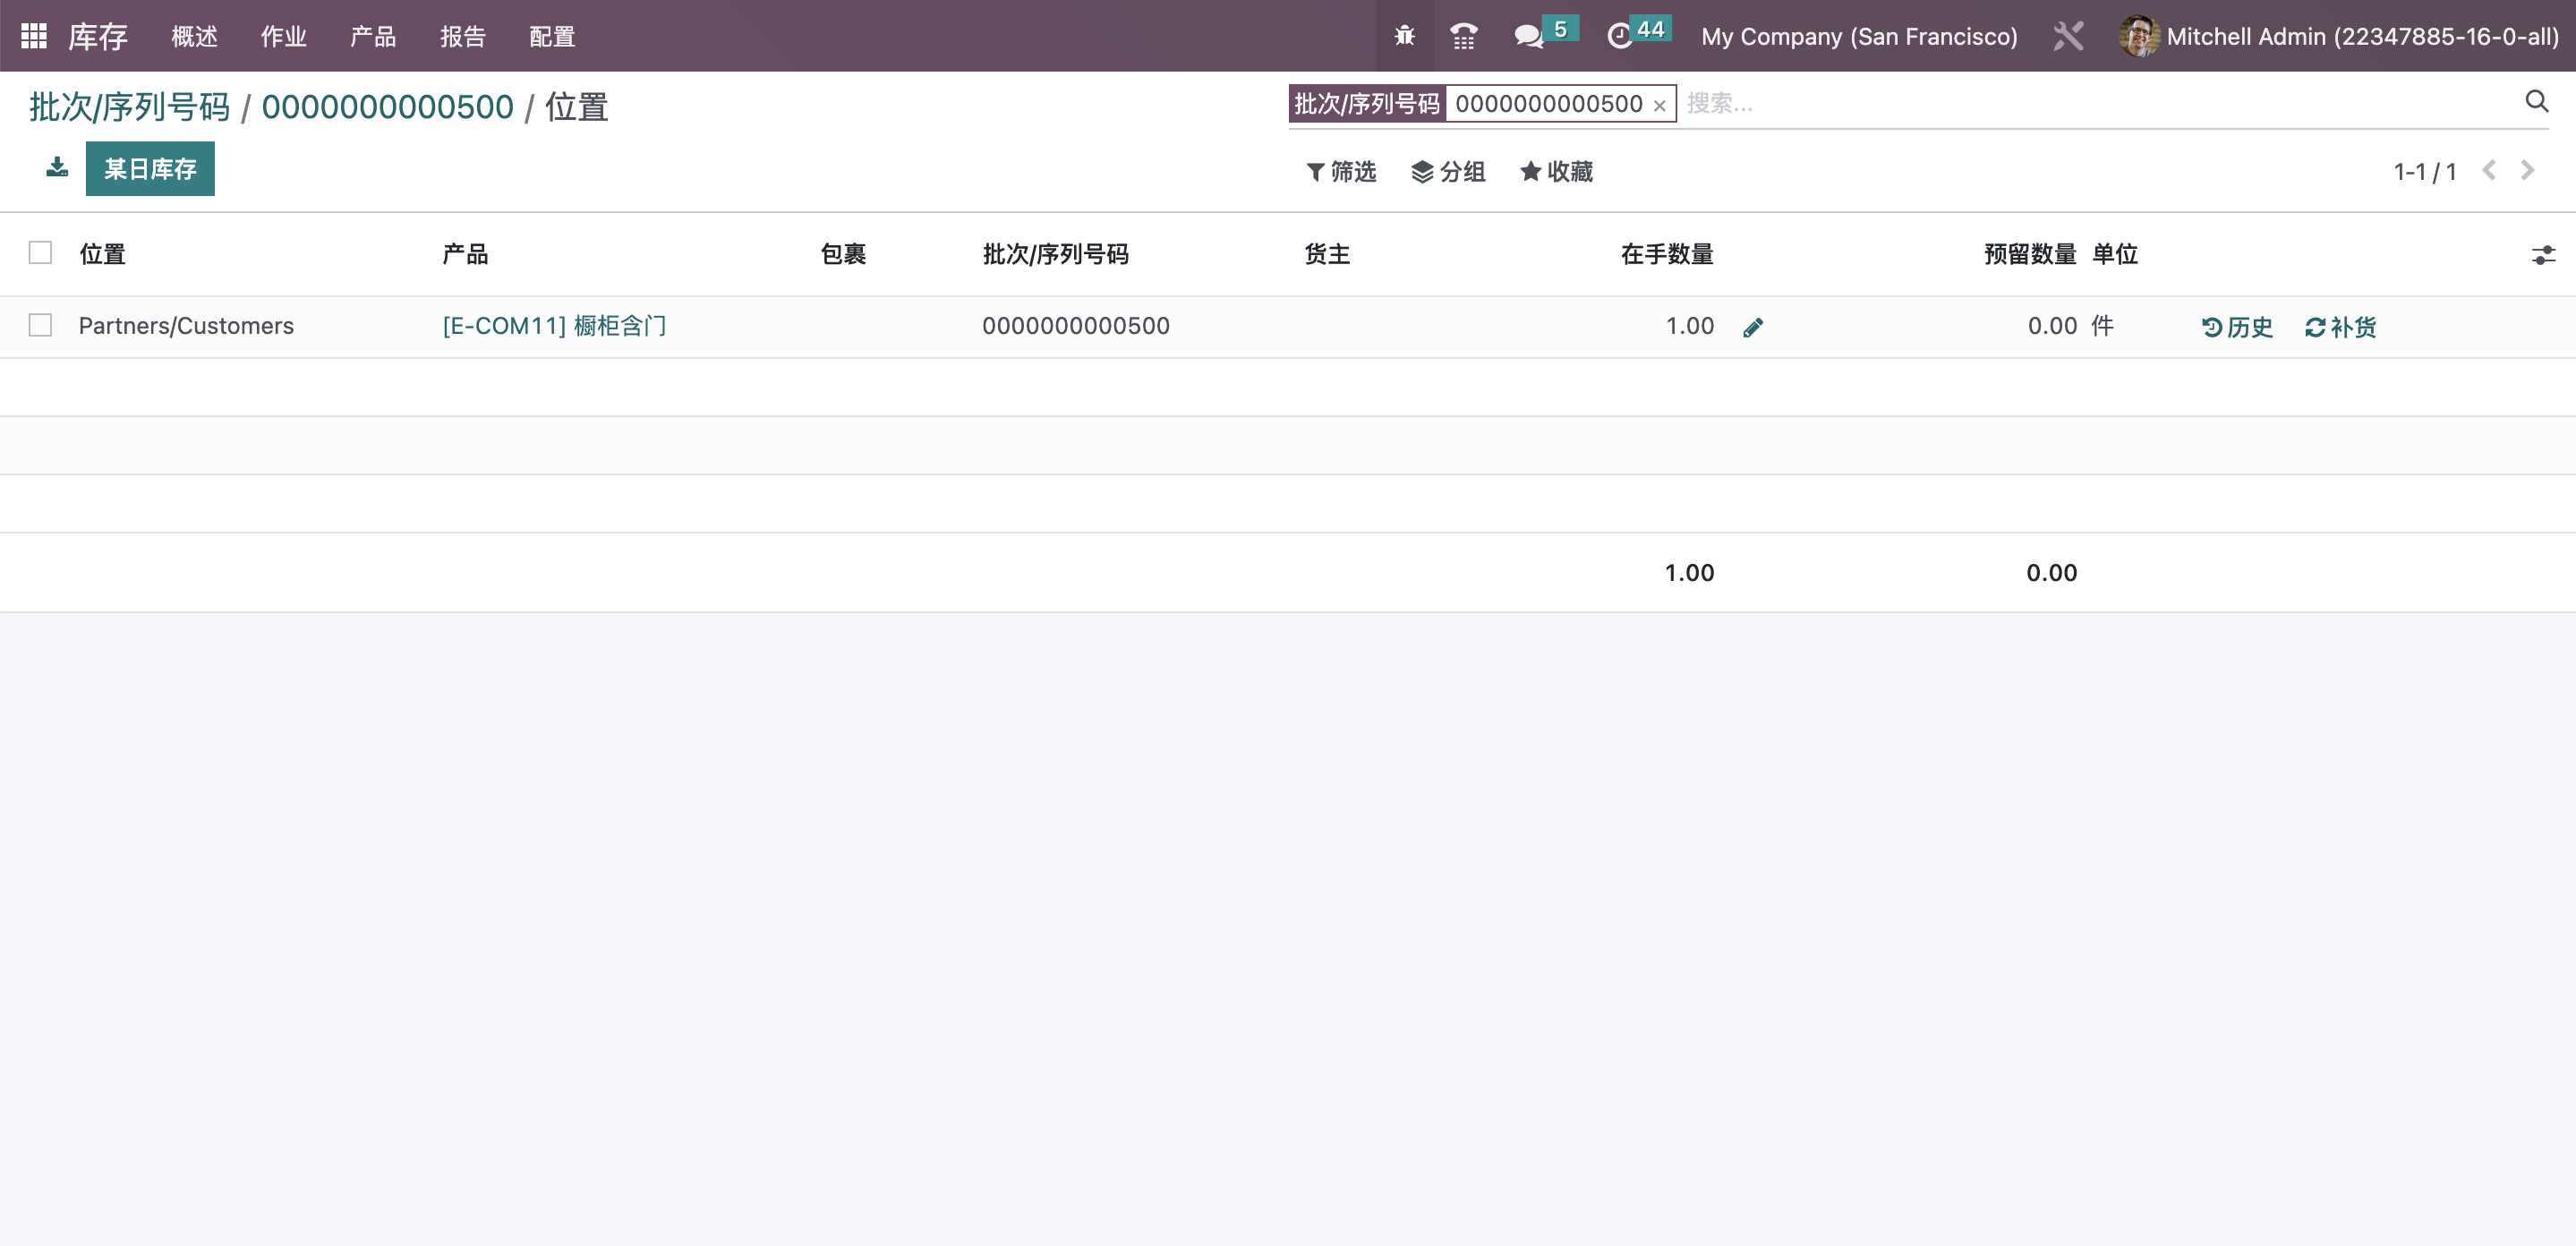2576x1246 pixels.
Task: Open [E-COM11] 橱柜含门 product link
Action: 554,326
